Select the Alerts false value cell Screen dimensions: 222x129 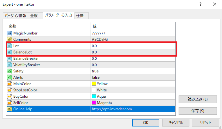(132, 77)
